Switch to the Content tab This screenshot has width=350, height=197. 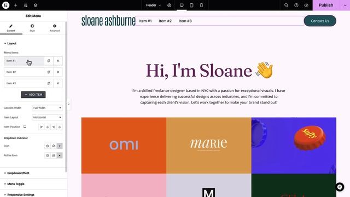click(x=11, y=28)
